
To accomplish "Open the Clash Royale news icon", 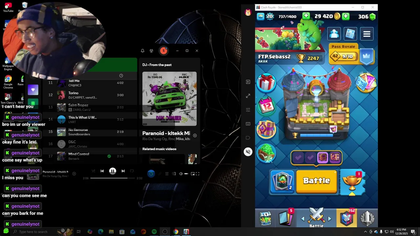I will (350, 34).
